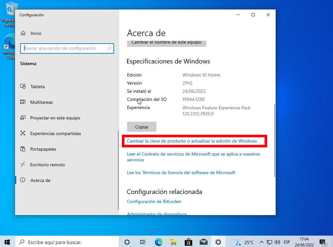The image size is (333, 247).
Task: Click the Multitareas icon in sidebar
Action: pos(23,102)
